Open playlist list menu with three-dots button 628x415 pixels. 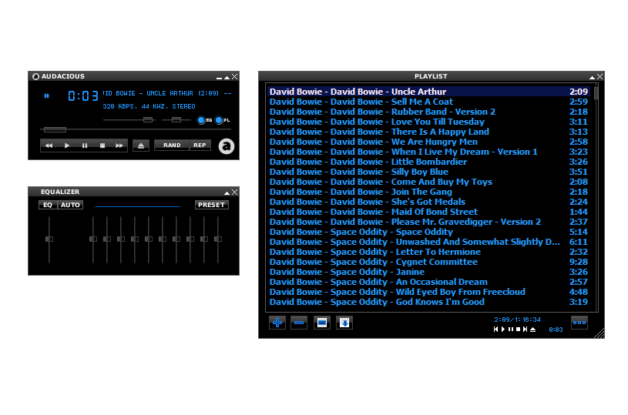pos(579,323)
